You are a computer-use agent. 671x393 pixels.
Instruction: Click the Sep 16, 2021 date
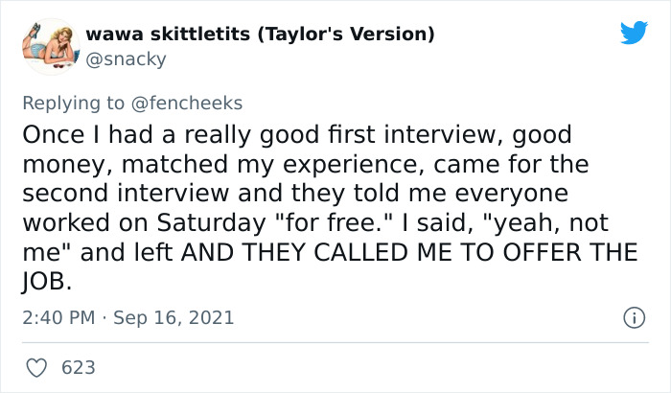pos(174,317)
